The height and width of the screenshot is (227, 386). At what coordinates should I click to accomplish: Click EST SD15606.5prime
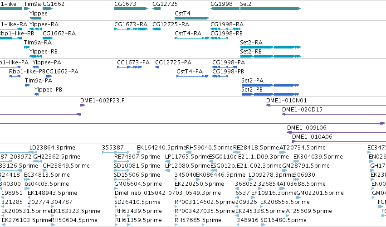coord(122,180)
